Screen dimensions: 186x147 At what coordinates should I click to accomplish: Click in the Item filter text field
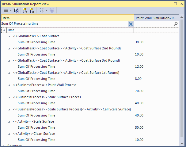[x=61, y=24]
